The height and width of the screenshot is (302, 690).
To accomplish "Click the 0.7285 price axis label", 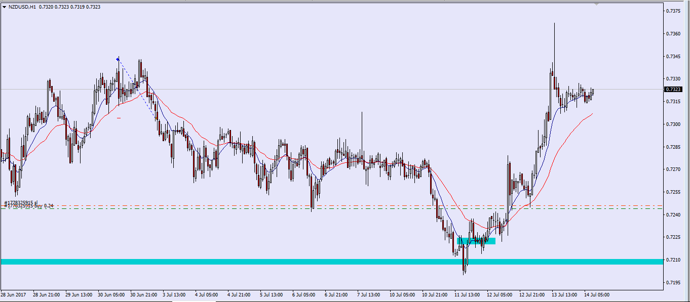I will click(x=673, y=147).
